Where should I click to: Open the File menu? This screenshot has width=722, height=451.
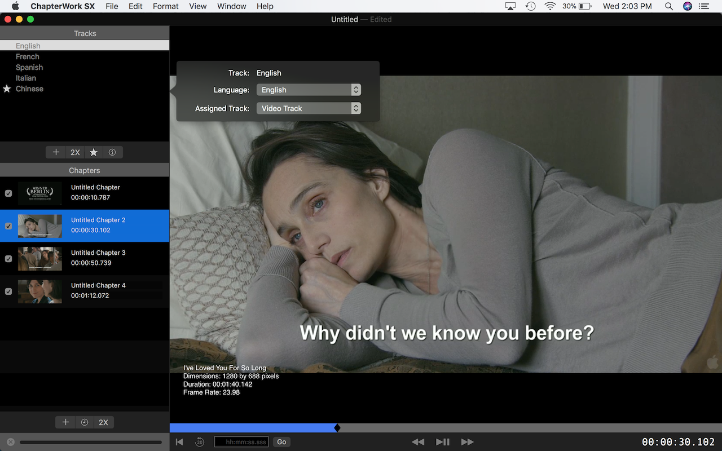click(112, 6)
